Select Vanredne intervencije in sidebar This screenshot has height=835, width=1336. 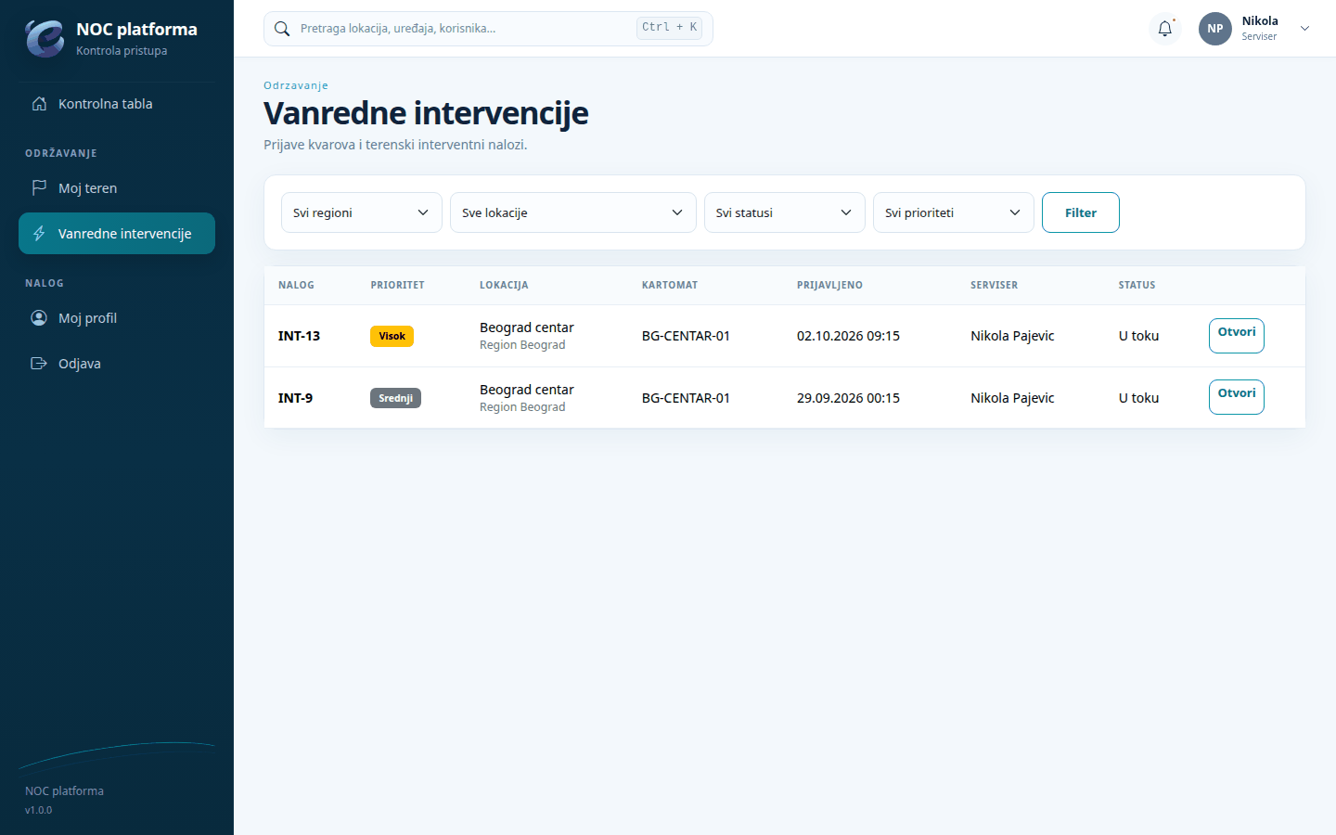pyautogui.click(x=117, y=234)
